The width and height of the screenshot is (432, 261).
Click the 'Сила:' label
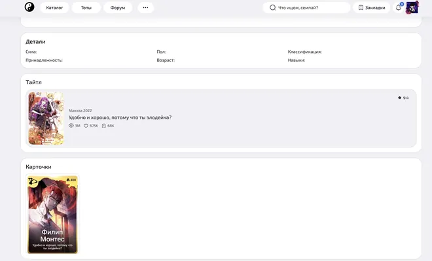[31, 52]
